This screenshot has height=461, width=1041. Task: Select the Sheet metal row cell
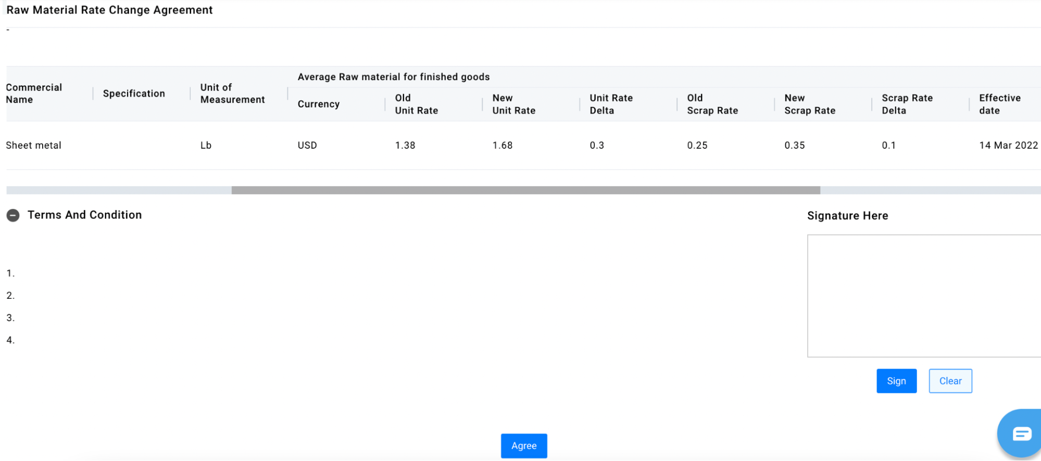tap(34, 146)
